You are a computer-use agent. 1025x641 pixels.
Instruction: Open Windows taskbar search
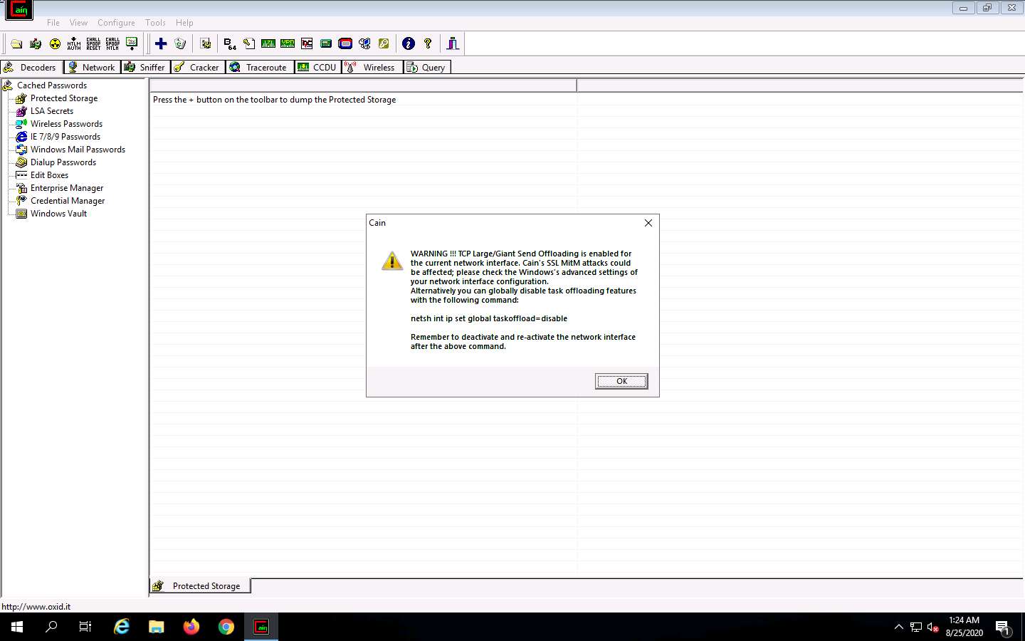(51, 627)
